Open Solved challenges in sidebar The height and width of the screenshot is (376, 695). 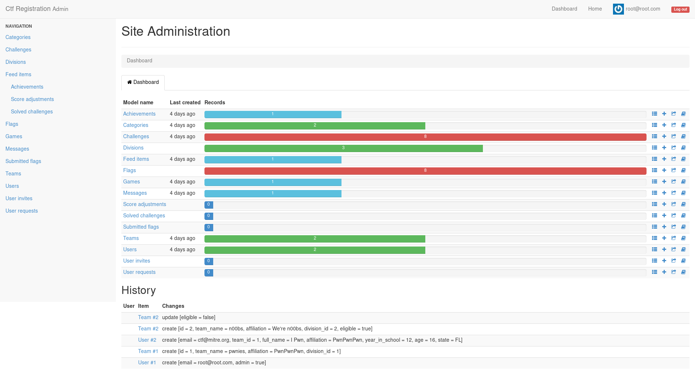[x=32, y=112]
